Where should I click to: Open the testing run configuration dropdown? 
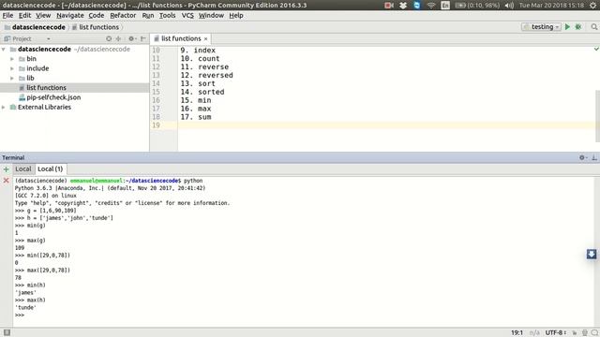tap(542, 27)
